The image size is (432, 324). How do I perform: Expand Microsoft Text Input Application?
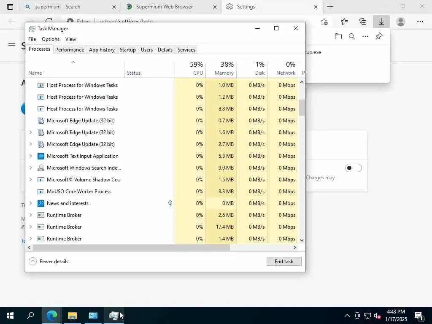click(x=30, y=156)
